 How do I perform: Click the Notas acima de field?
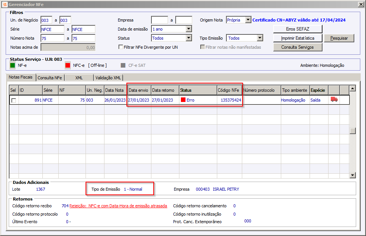pyautogui.click(x=68, y=47)
